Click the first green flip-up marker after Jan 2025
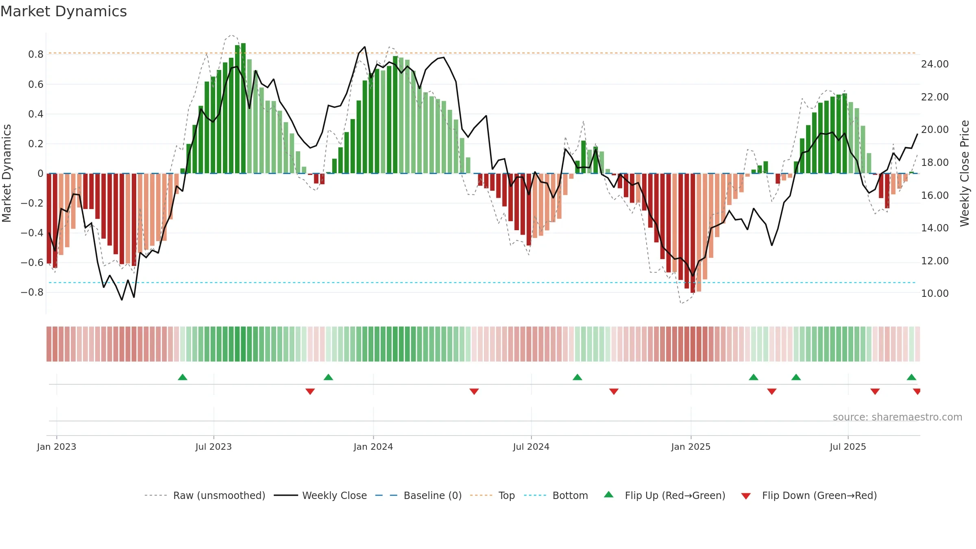The height and width of the screenshot is (549, 976). point(754,377)
